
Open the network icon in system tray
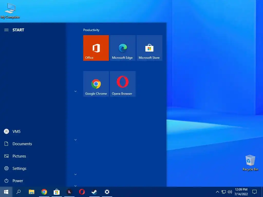tap(224, 192)
